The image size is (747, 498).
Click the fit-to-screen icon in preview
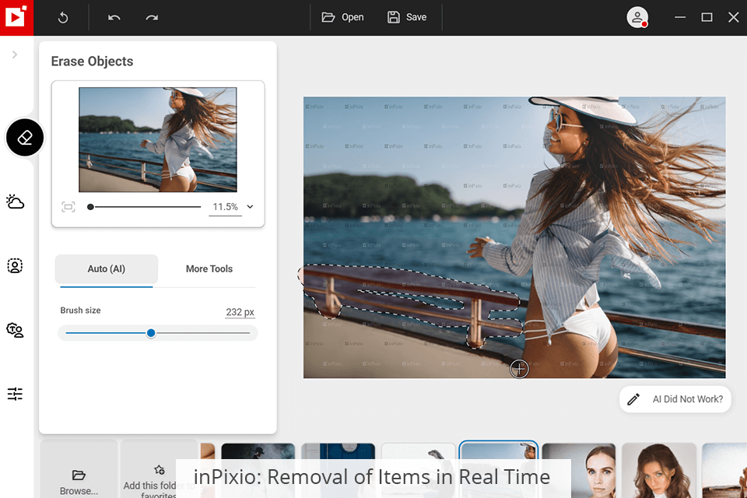tap(68, 207)
